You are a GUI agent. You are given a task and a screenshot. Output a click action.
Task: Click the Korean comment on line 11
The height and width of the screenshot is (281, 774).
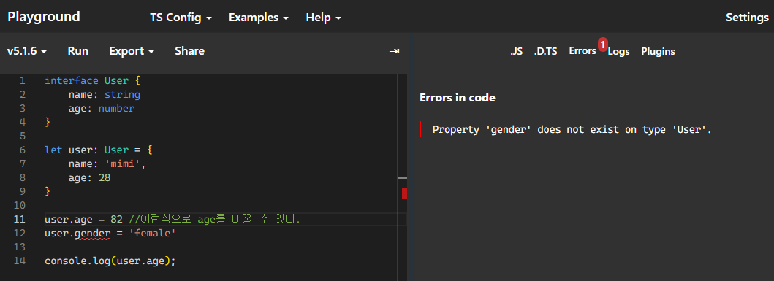[213, 219]
